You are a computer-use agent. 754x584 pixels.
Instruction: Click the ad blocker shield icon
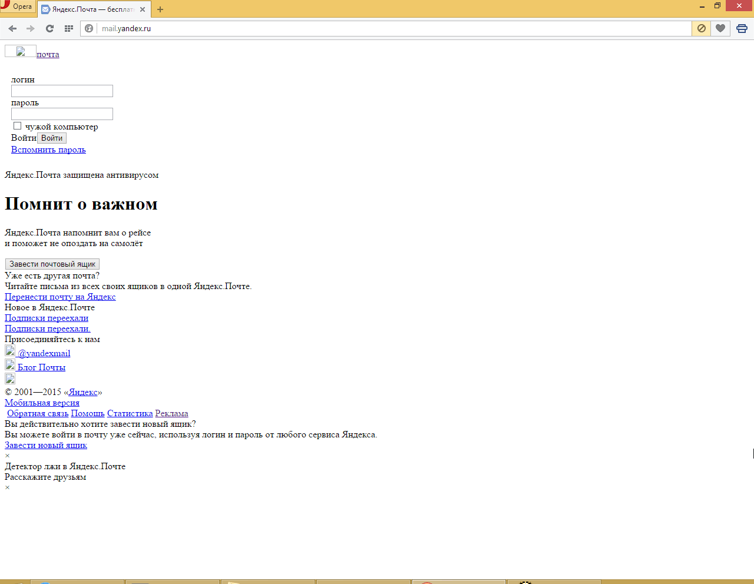pos(701,28)
